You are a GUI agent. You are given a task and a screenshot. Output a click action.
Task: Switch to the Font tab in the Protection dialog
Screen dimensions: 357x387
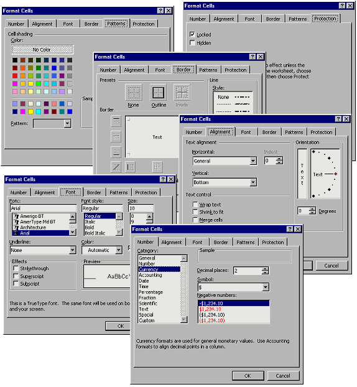pos(249,19)
